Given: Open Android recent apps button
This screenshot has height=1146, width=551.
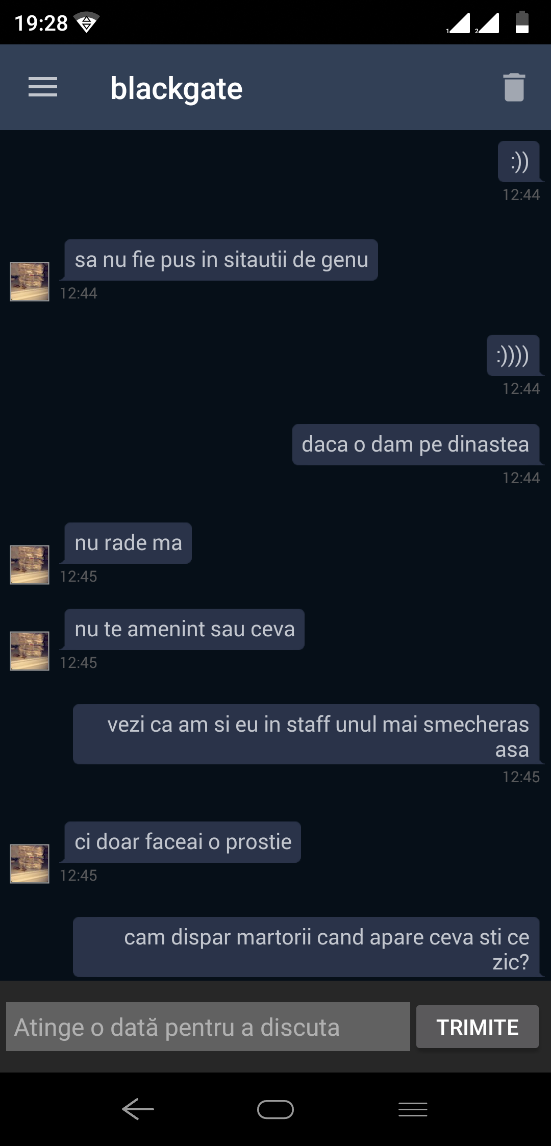Looking at the screenshot, I should (413, 1109).
